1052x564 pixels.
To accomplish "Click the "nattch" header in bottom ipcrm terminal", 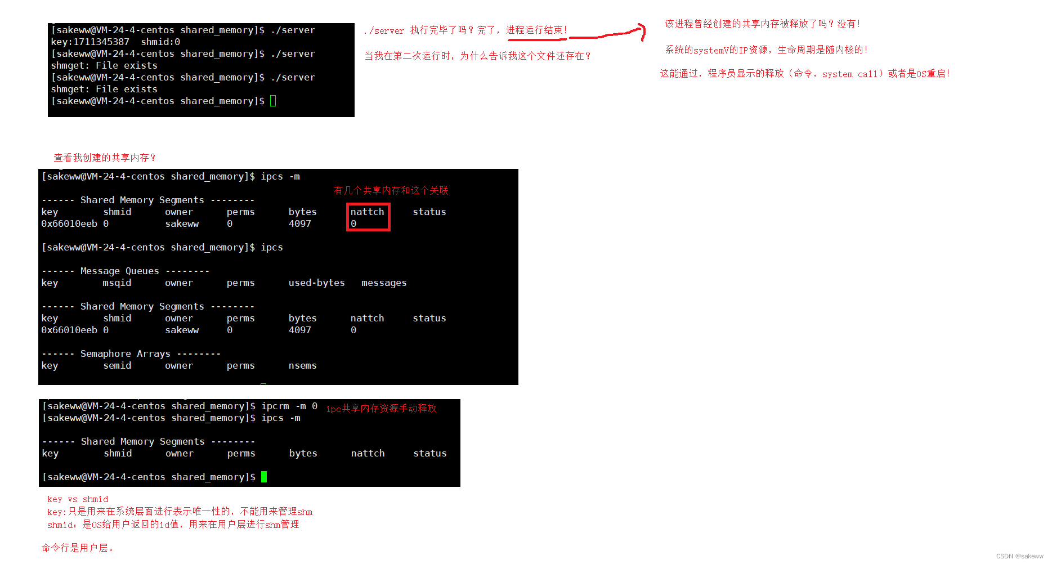I will pyautogui.click(x=368, y=453).
